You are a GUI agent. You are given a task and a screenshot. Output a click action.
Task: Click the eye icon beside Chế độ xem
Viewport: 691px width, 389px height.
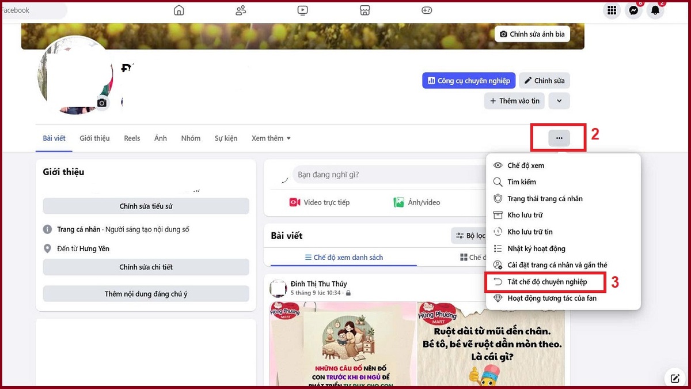(498, 165)
